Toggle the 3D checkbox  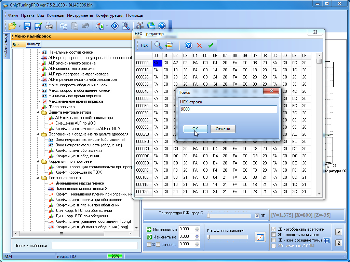click(x=257, y=216)
